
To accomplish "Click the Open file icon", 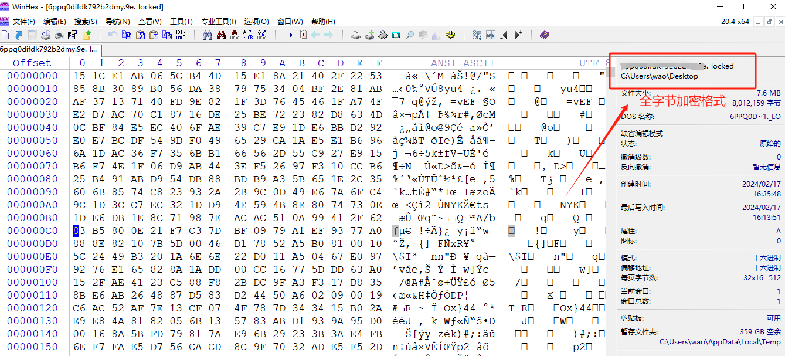I will click(19, 35).
